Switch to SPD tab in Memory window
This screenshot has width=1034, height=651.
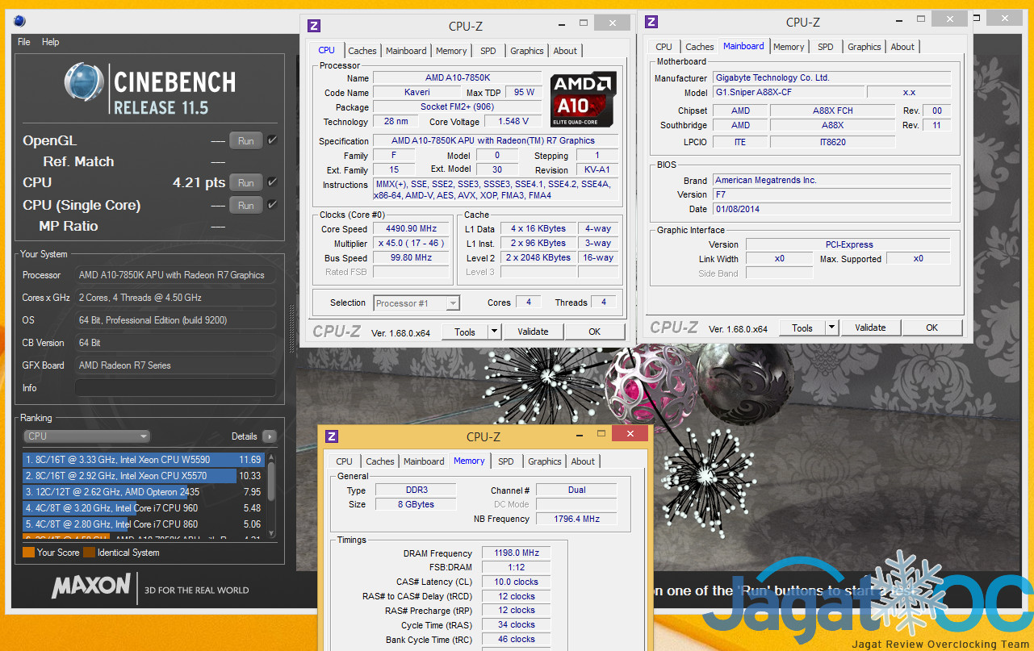505,461
